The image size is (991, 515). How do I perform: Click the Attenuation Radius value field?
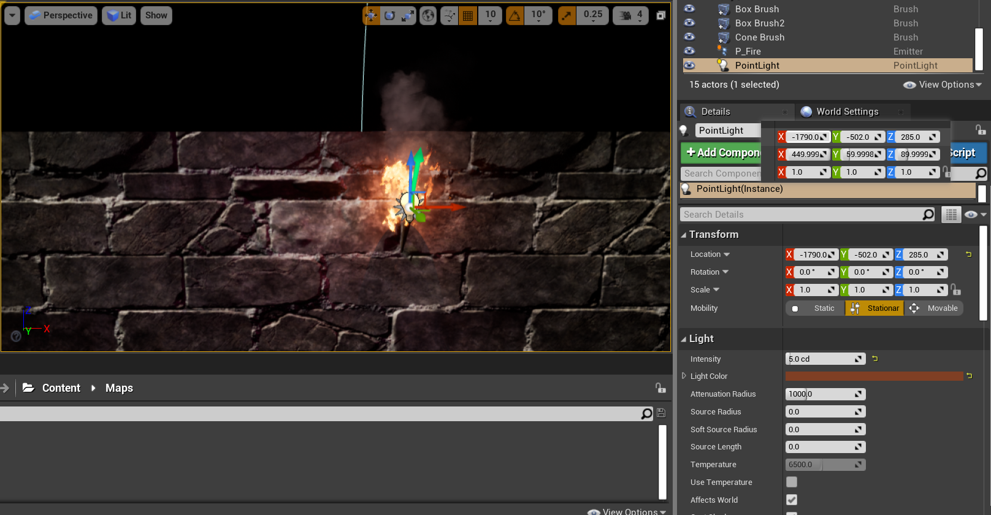[825, 394]
